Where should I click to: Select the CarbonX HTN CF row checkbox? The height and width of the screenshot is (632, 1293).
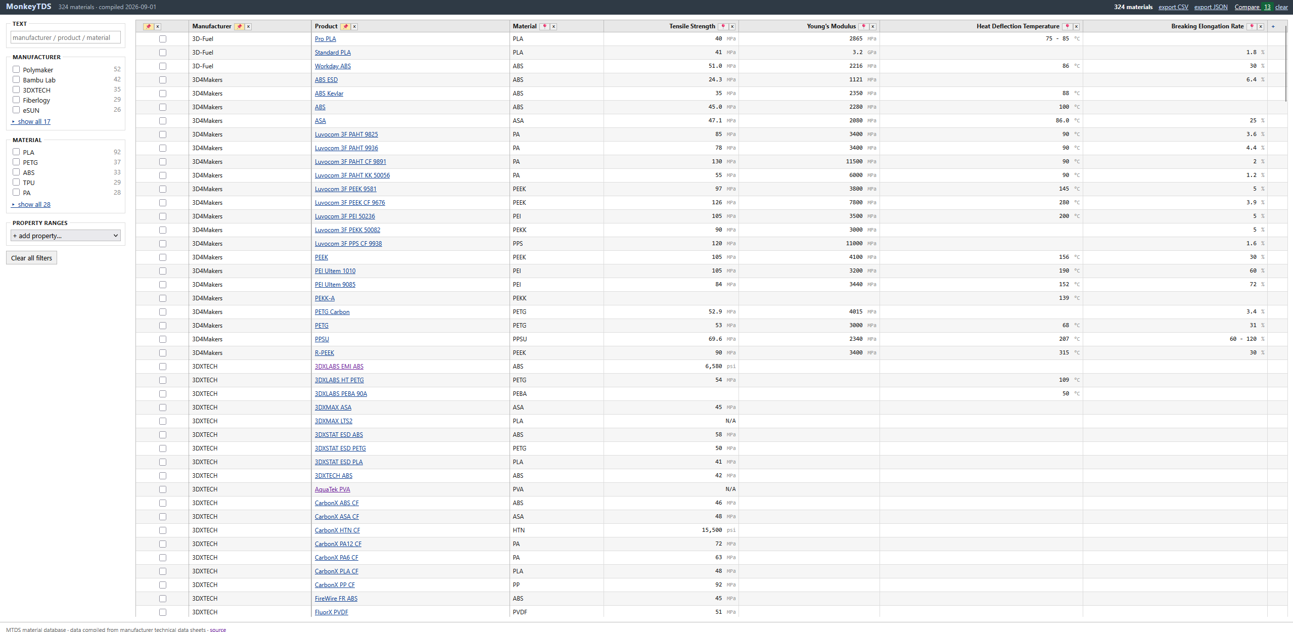(163, 530)
